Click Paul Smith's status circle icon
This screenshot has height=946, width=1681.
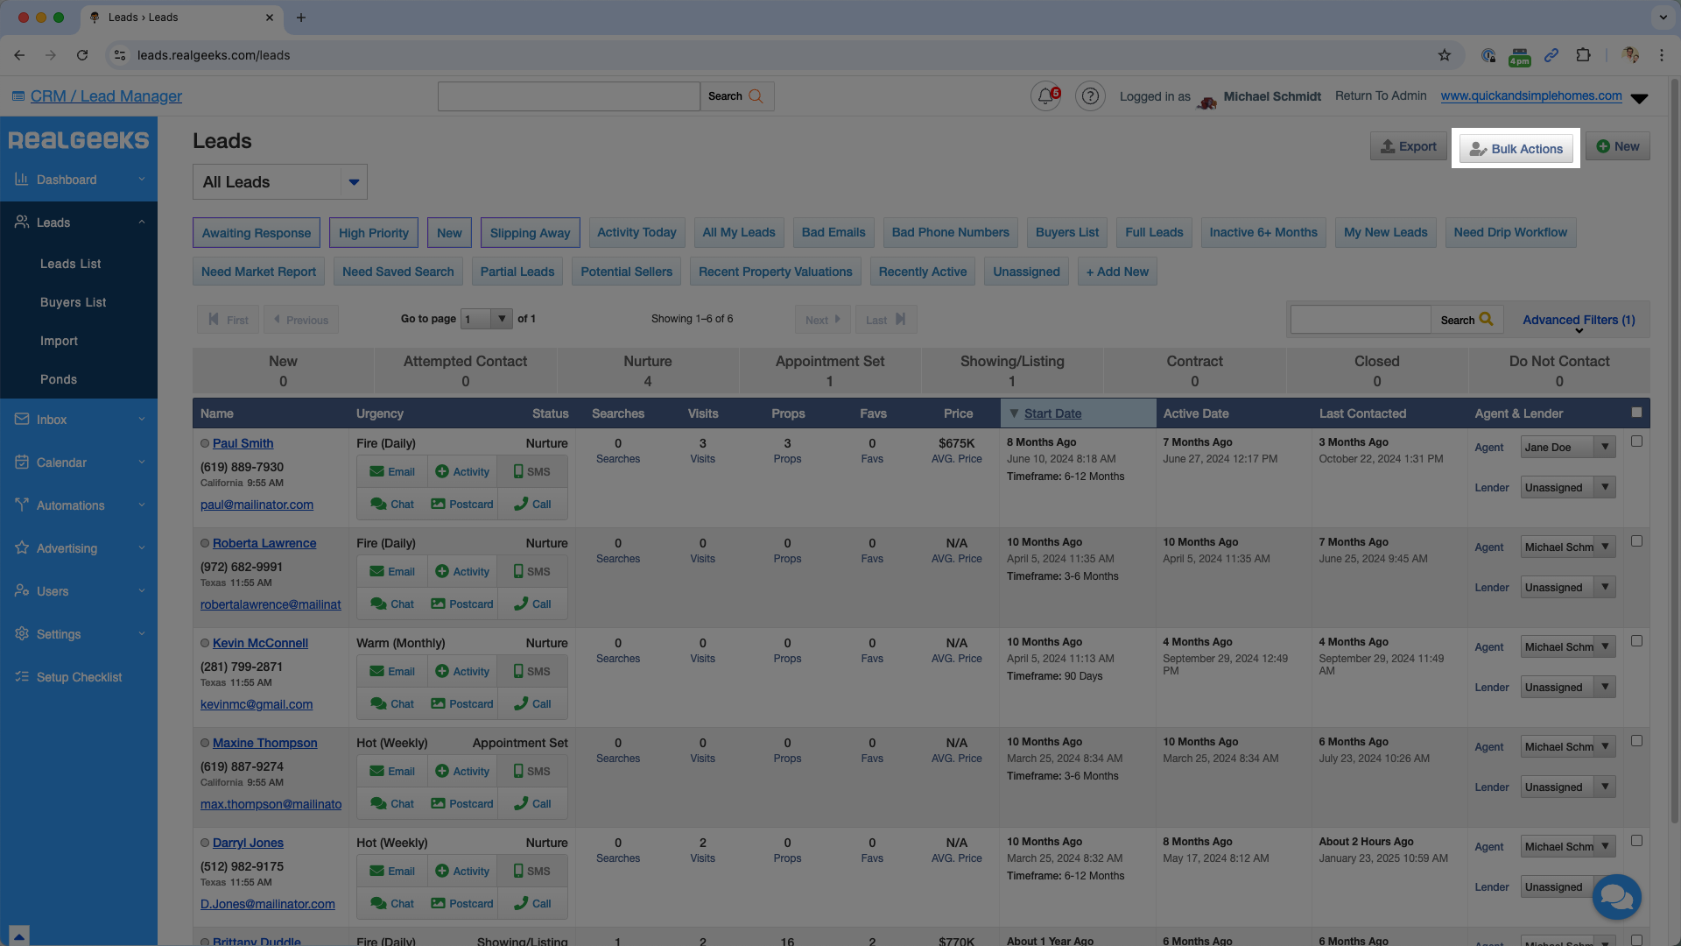[205, 443]
